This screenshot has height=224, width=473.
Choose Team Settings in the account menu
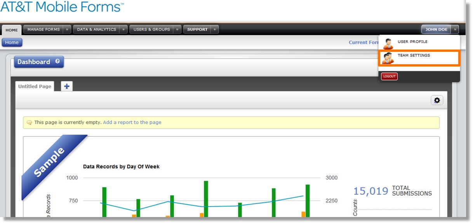[419, 58]
